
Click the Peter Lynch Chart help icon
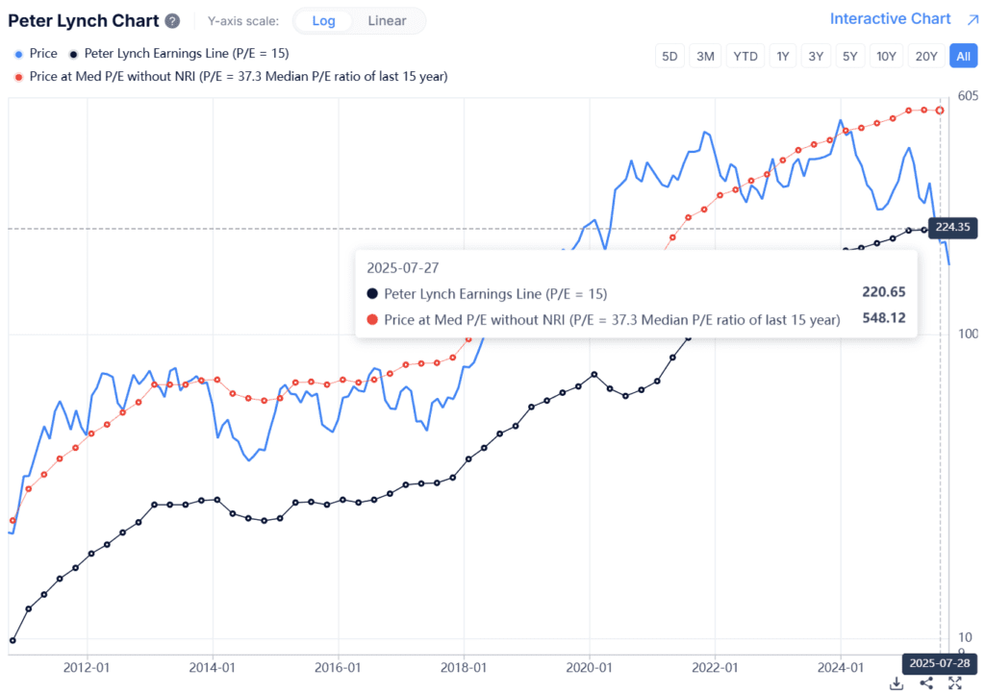pos(172,20)
